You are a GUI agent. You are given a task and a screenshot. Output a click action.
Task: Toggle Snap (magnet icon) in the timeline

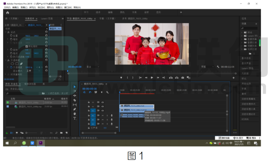click(x=90, y=92)
